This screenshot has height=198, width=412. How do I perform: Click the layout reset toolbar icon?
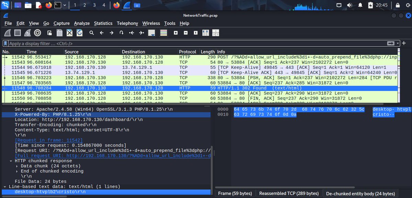tap(215, 33)
